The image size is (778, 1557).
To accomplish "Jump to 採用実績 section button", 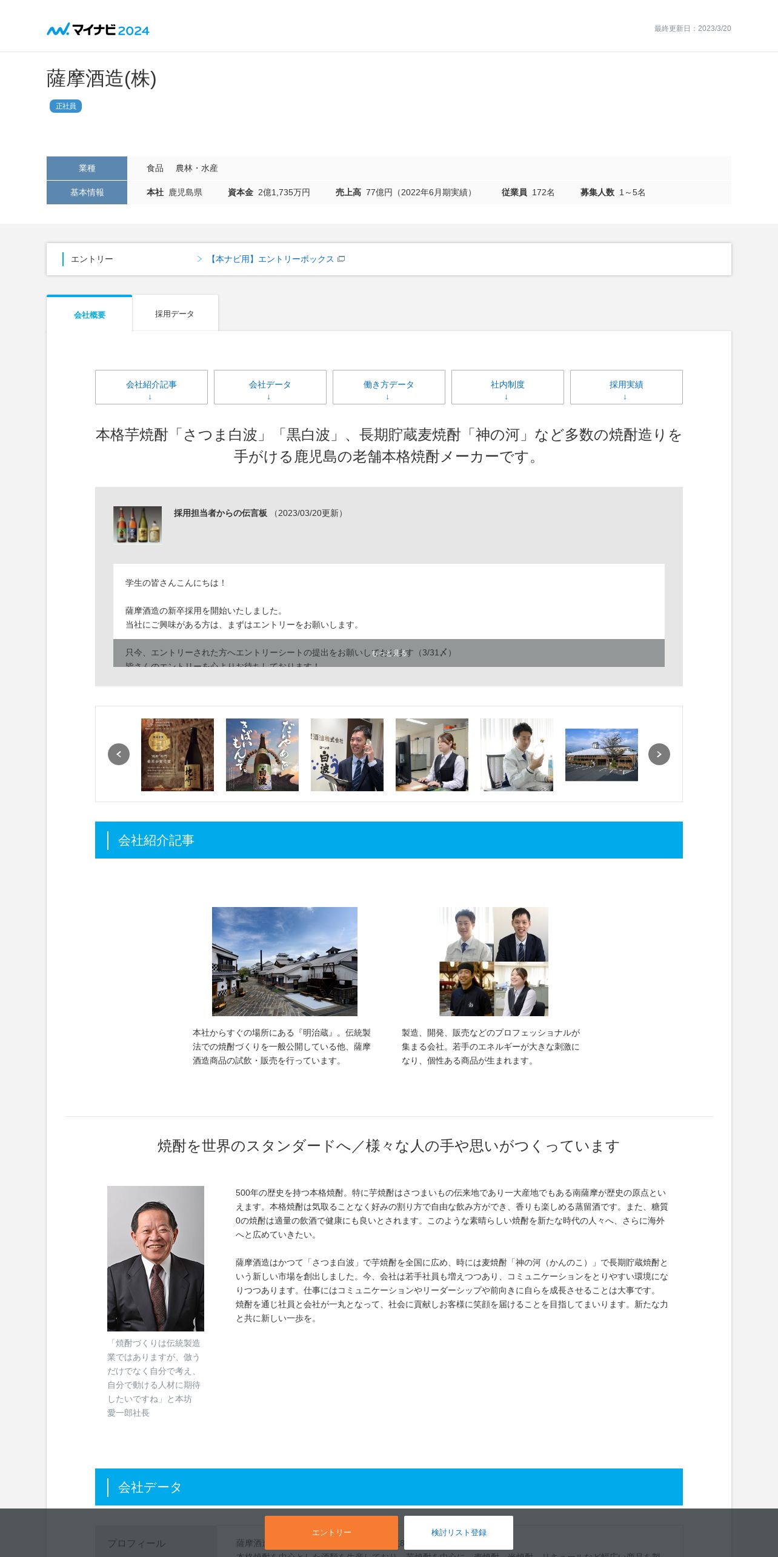I will pos(627,387).
